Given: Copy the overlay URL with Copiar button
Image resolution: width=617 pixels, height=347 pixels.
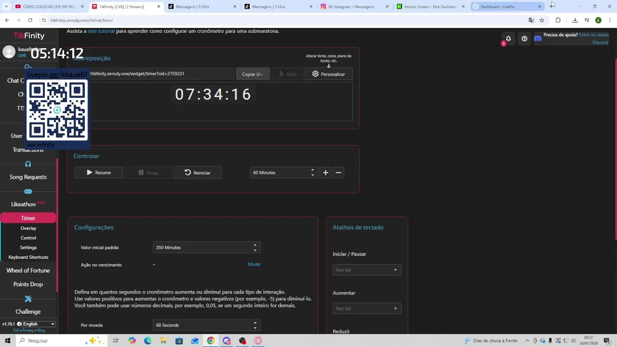Looking at the screenshot, I should 253,74.
